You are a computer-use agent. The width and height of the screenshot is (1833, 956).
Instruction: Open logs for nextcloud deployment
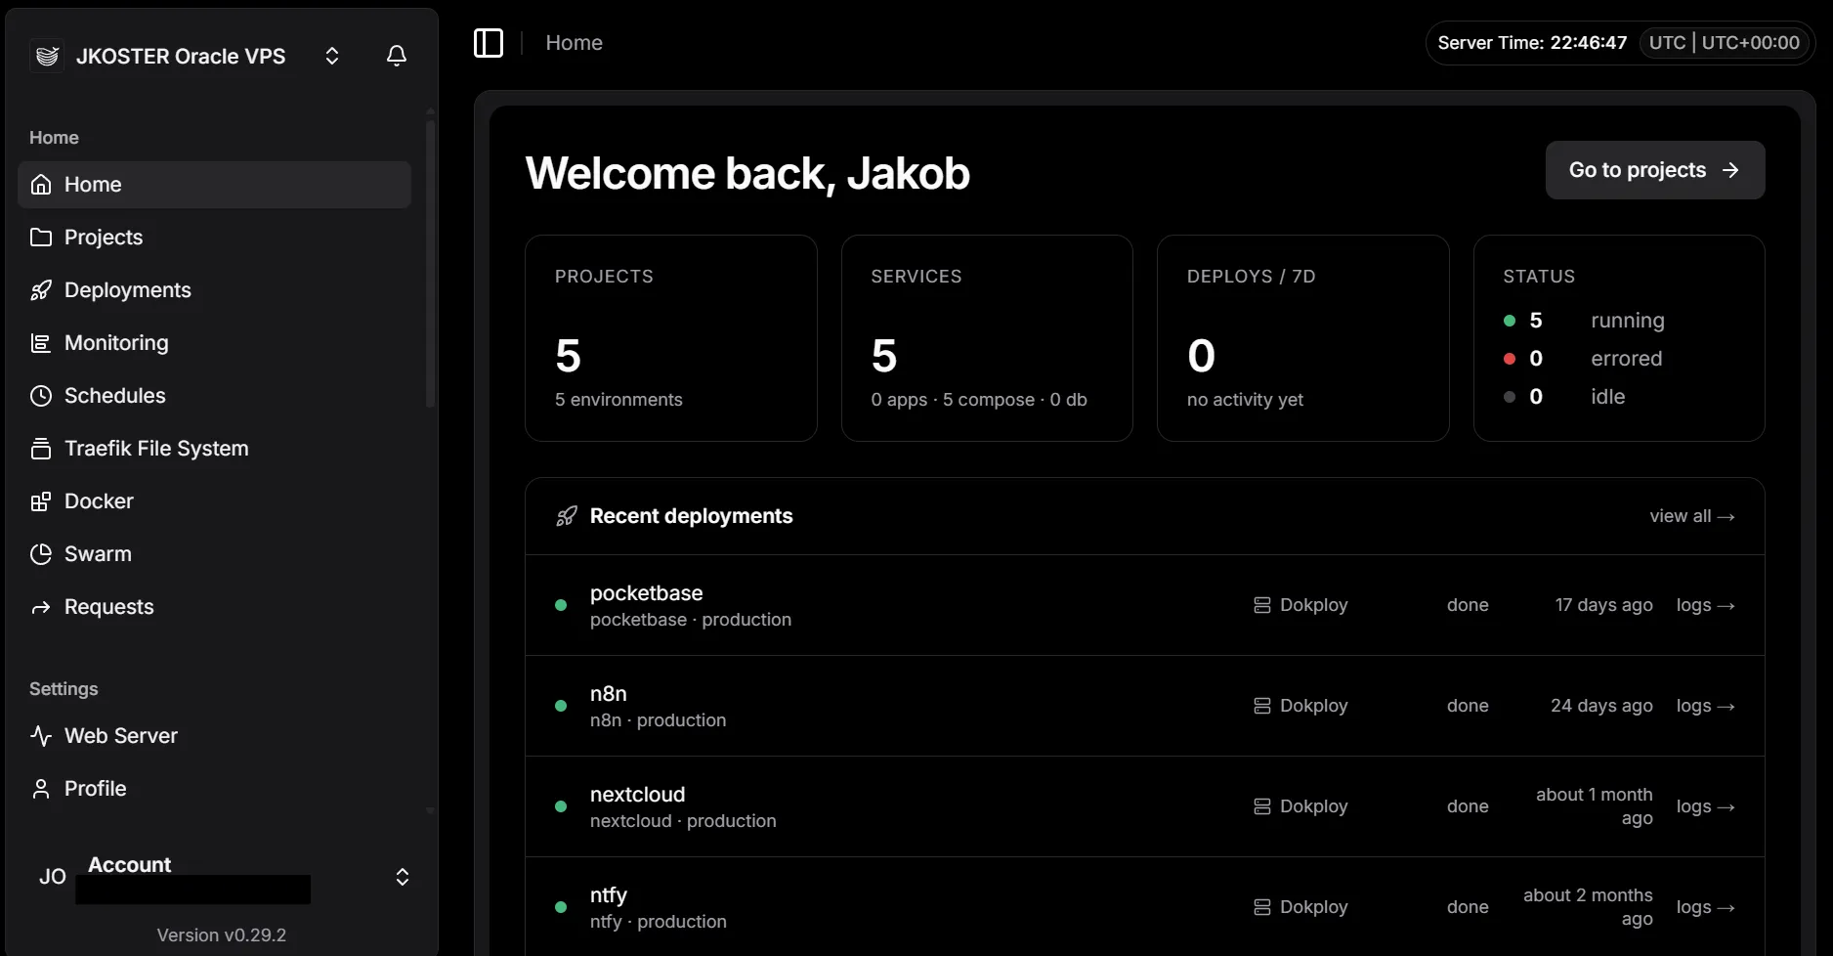click(x=1706, y=806)
